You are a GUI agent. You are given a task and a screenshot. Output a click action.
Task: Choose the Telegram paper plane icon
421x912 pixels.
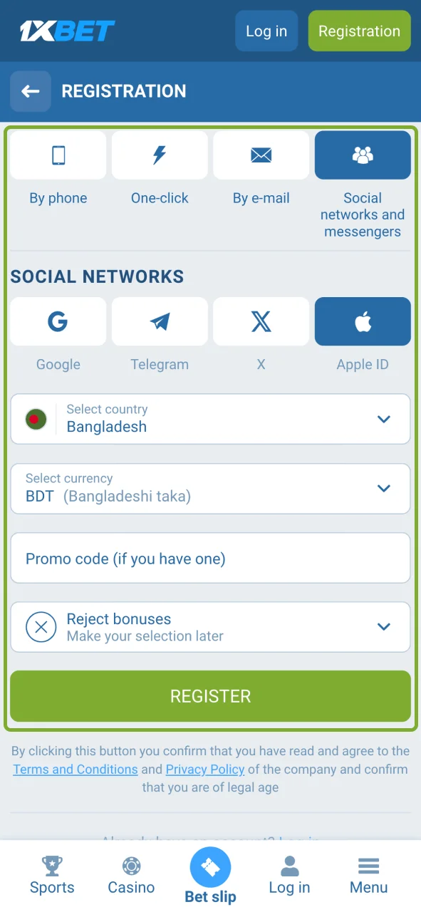[x=160, y=321]
